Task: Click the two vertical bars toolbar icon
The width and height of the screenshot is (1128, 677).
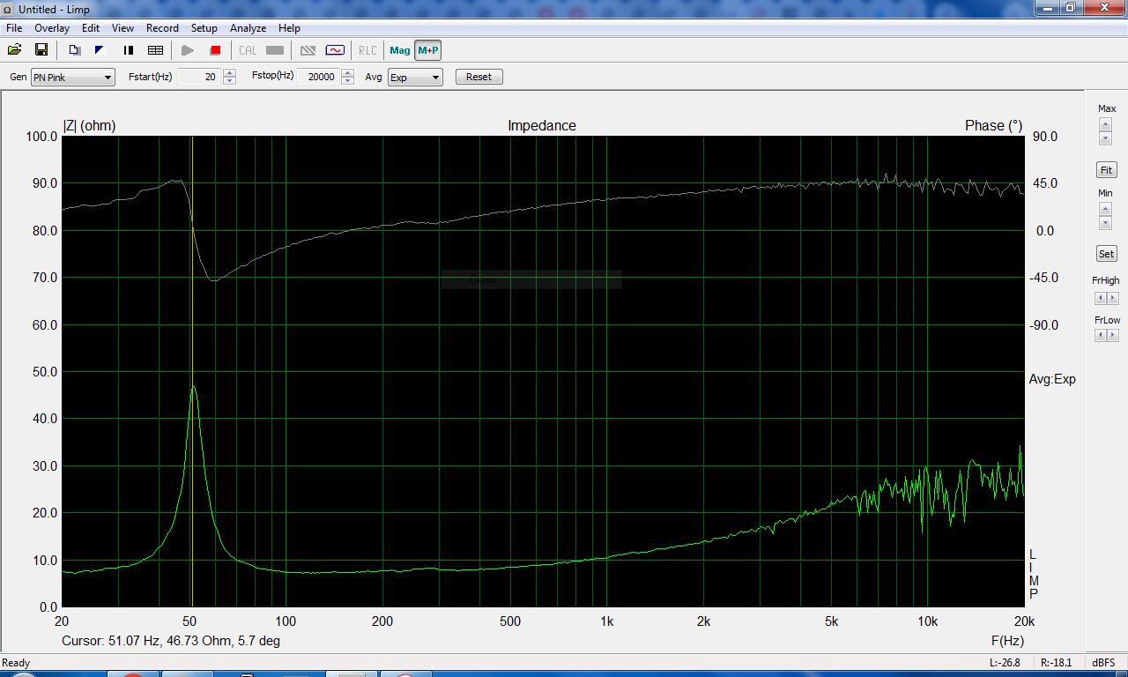Action: (129, 50)
